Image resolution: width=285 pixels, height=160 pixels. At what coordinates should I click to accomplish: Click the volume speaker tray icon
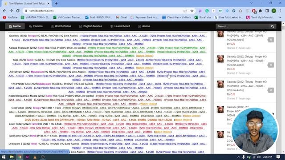[x=259, y=157]
